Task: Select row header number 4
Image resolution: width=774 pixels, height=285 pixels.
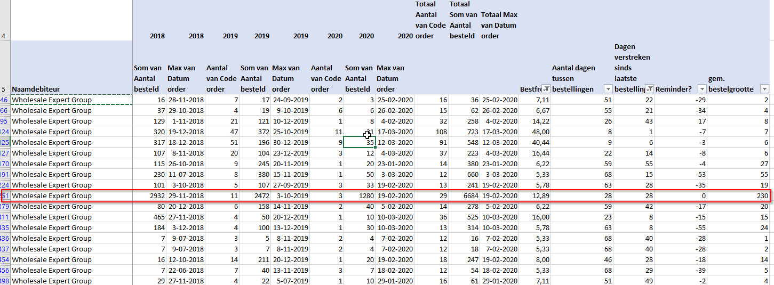Action: pyautogui.click(x=5, y=36)
